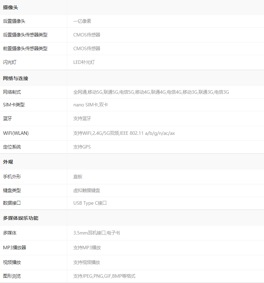Select the MP3播放器 row label
264x283 pixels.
14,248
